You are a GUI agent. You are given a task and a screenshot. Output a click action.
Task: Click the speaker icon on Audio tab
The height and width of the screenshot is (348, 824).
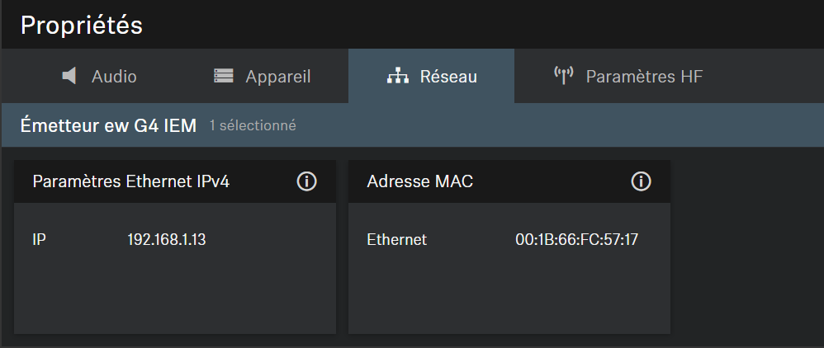click(69, 76)
